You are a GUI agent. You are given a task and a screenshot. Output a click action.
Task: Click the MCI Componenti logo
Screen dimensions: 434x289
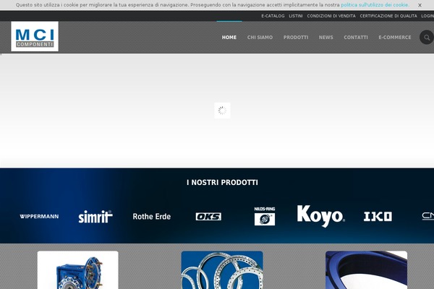[x=35, y=36]
